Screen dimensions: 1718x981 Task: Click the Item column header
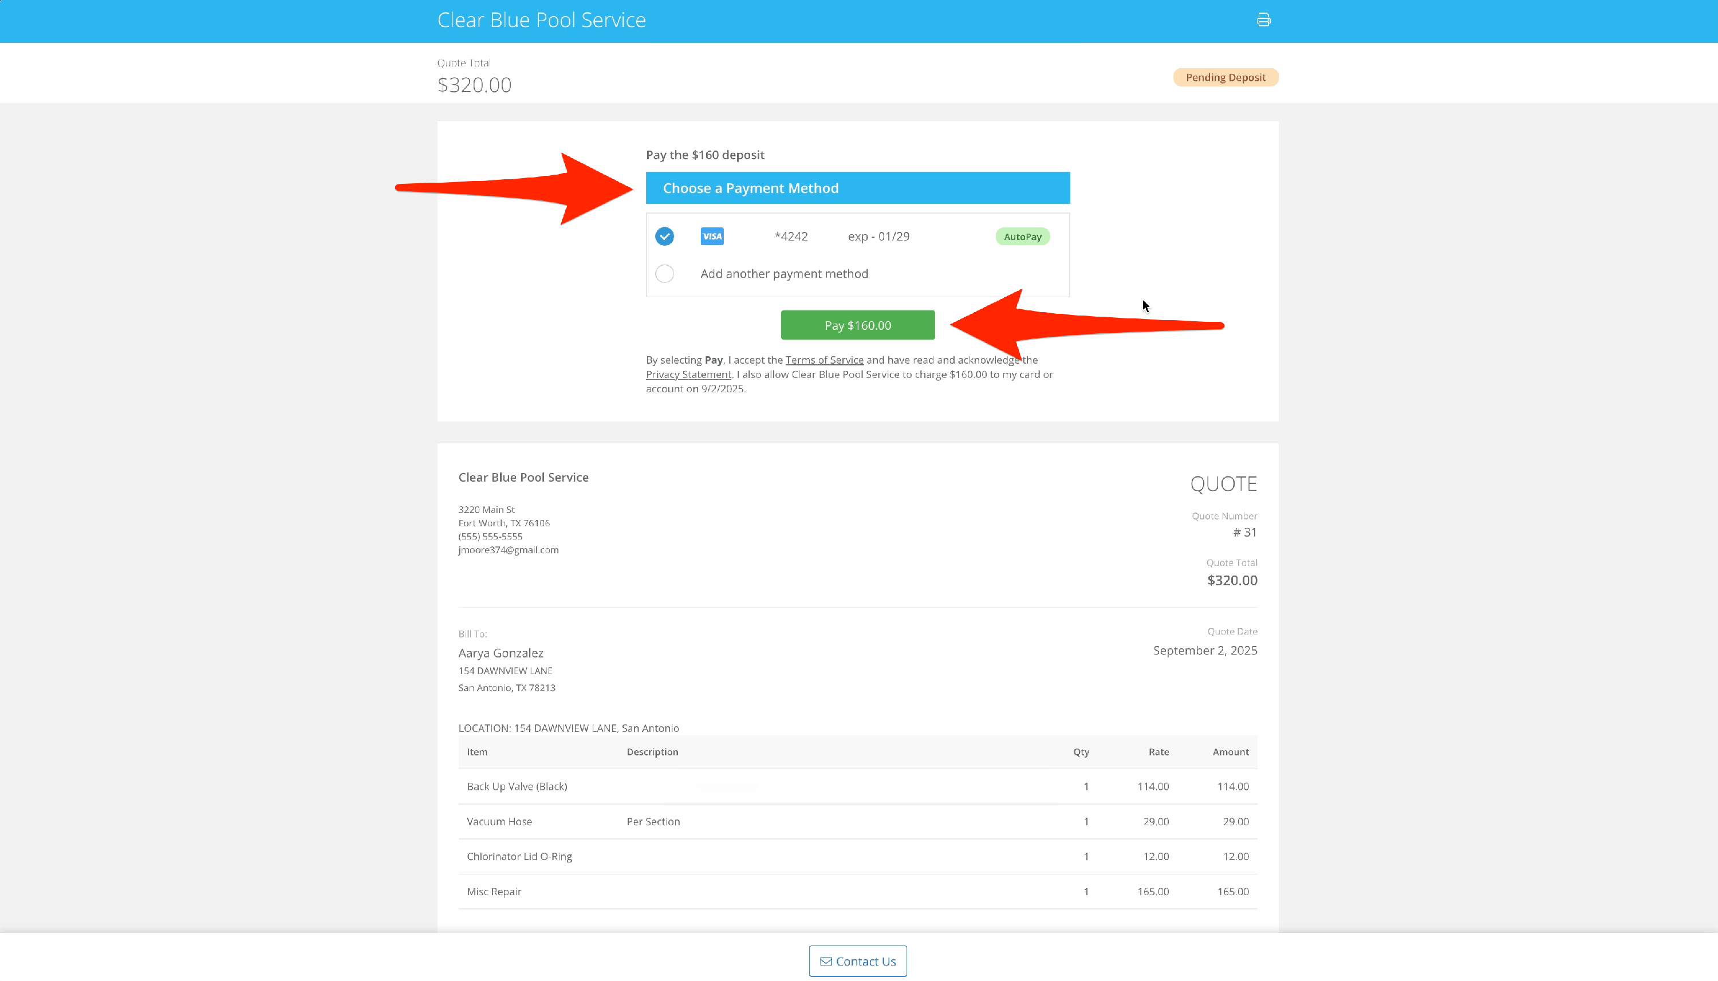(x=477, y=752)
